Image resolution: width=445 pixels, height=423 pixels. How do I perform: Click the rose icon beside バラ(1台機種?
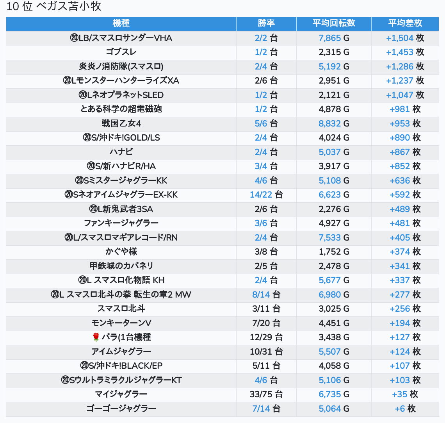tap(96, 337)
